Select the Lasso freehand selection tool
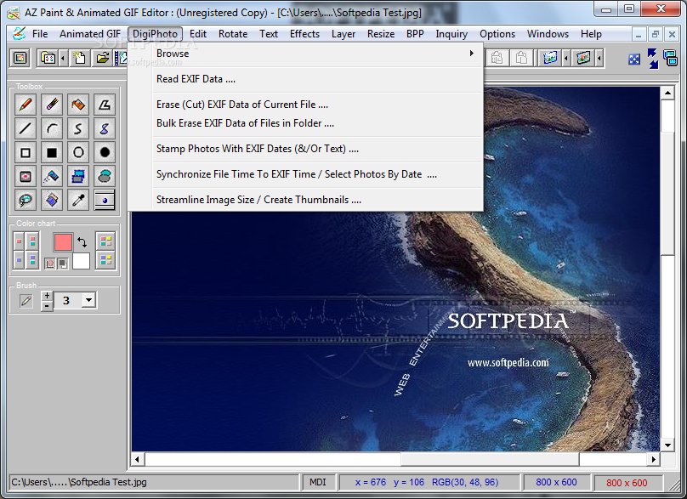The width and height of the screenshot is (687, 499). click(x=26, y=200)
